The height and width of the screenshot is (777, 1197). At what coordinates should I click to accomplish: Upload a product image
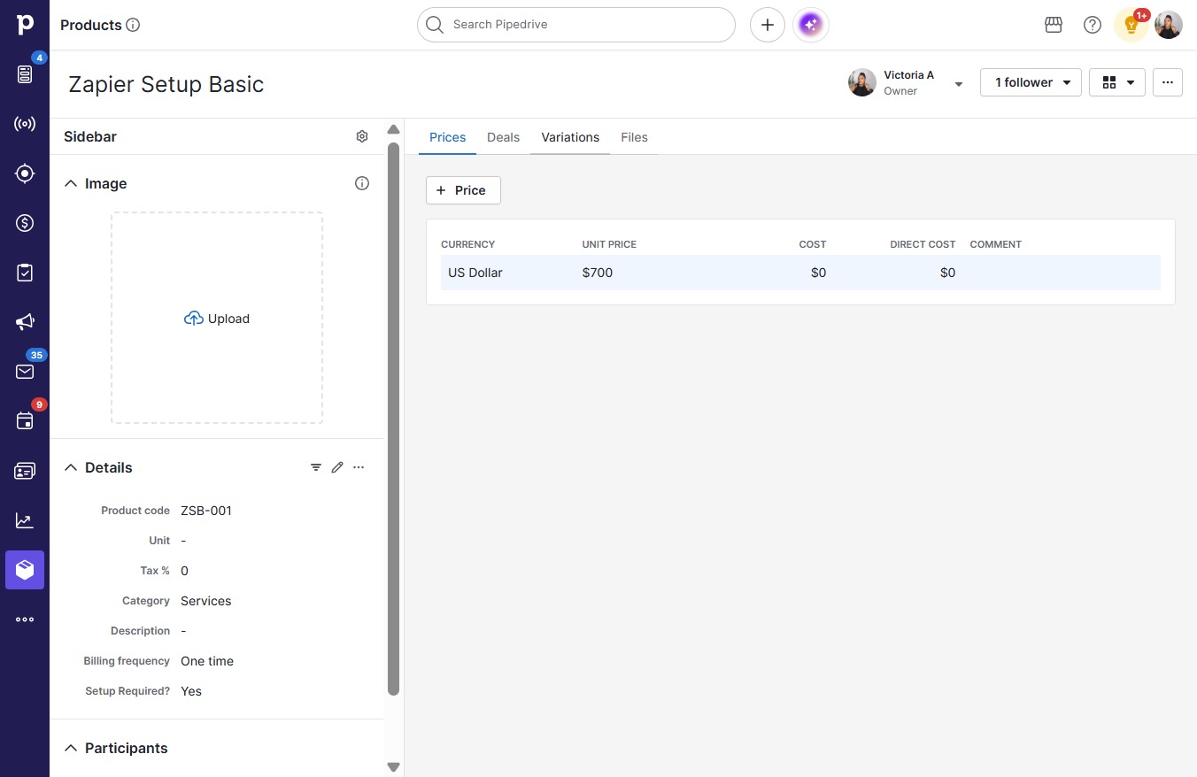[217, 319]
